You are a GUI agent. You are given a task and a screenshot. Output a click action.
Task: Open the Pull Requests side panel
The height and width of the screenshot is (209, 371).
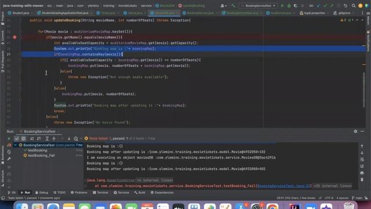[2, 62]
